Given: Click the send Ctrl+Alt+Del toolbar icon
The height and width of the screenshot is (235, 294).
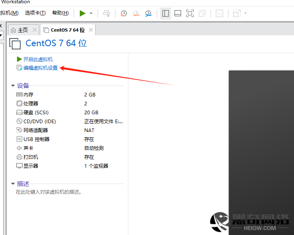Looking at the screenshot, I should click(107, 13).
